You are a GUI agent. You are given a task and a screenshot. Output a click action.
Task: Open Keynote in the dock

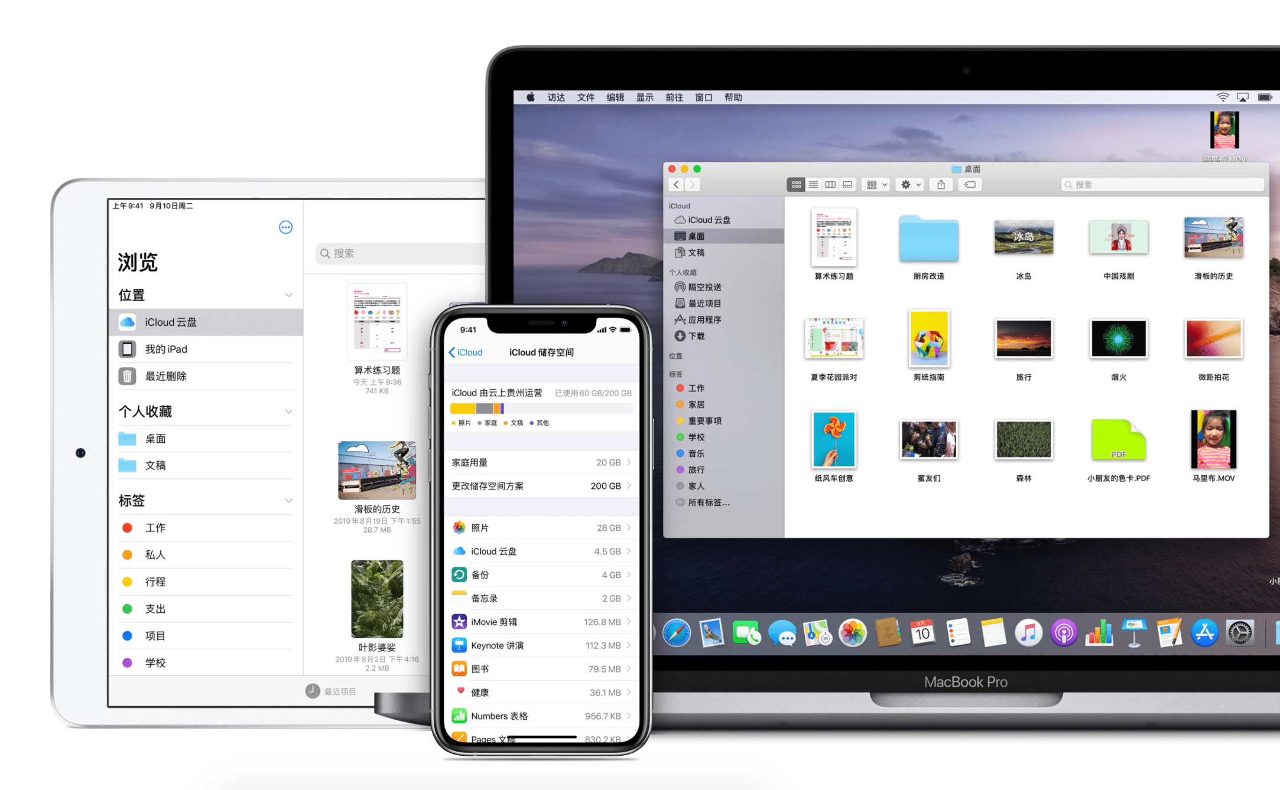[1134, 634]
